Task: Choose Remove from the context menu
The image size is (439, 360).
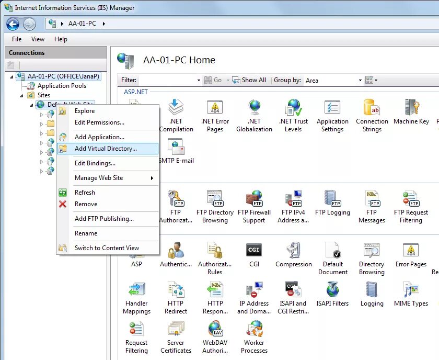Action: [108, 204]
